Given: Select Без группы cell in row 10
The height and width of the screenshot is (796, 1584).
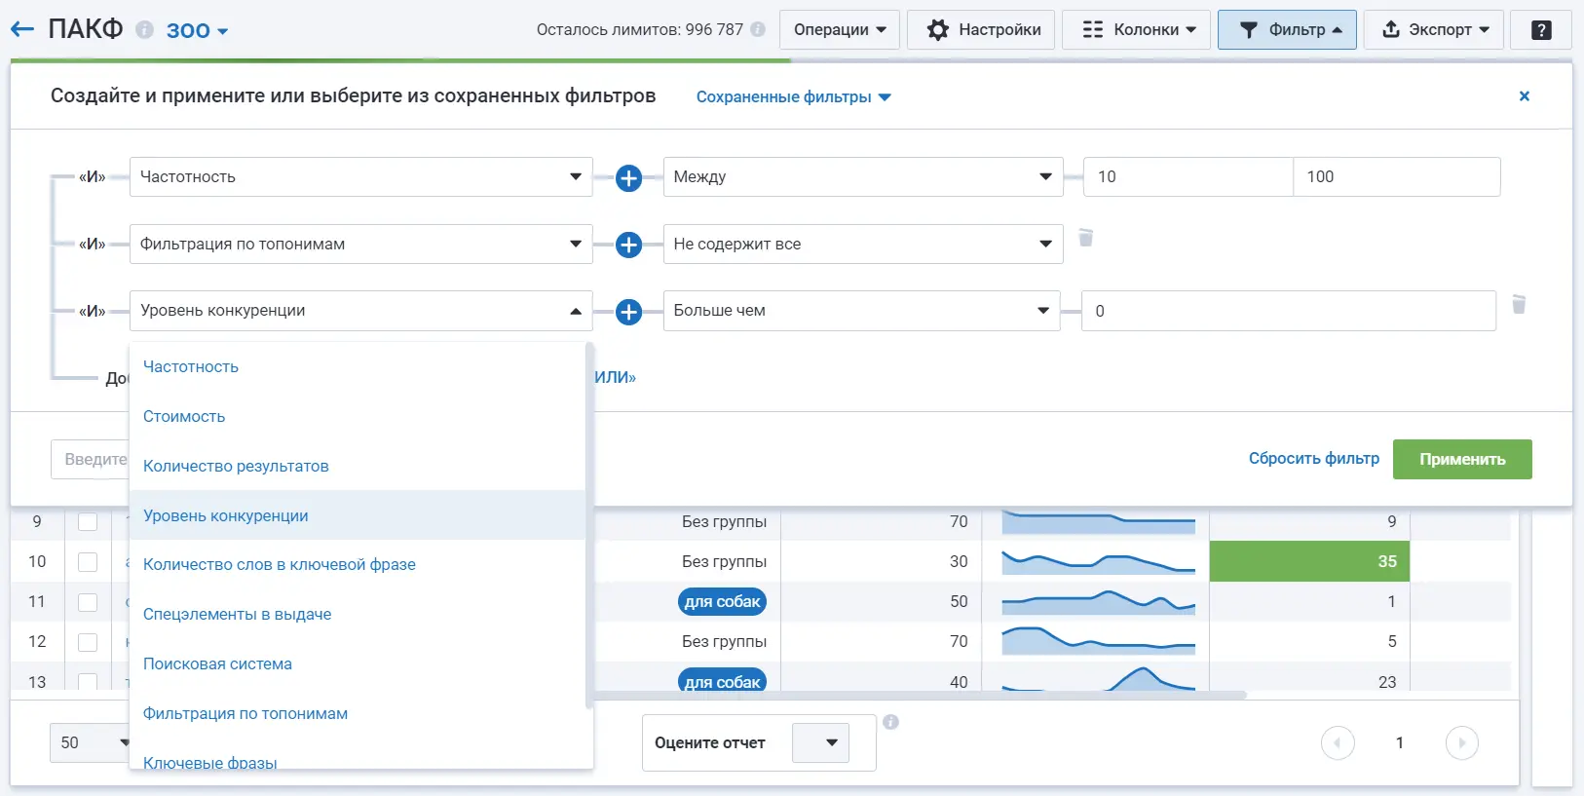Looking at the screenshot, I should tap(724, 562).
